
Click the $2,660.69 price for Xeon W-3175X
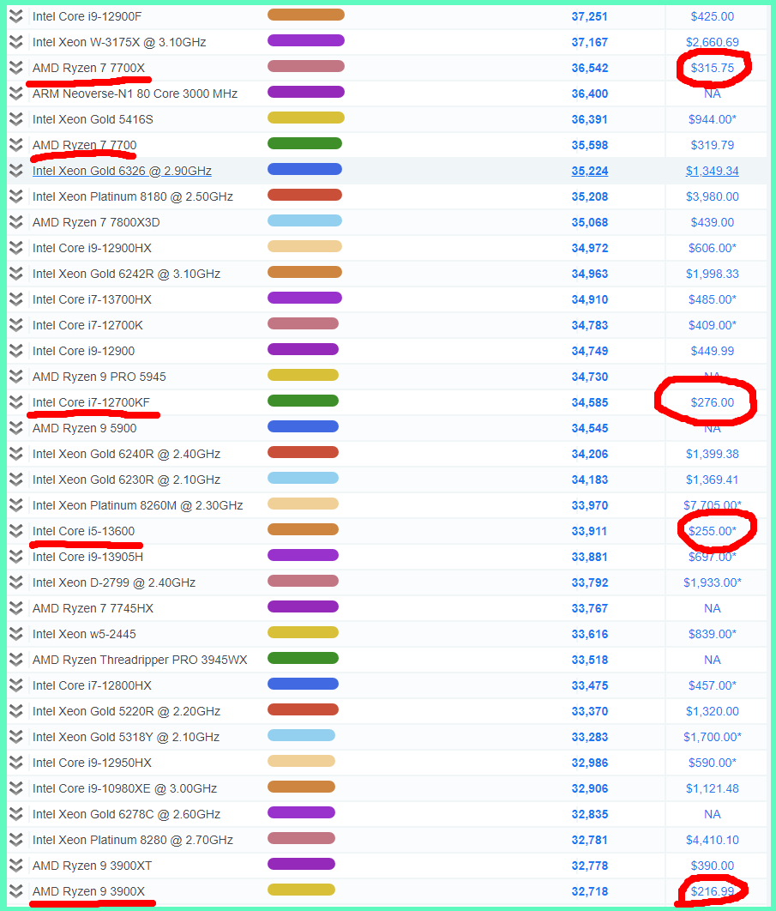coord(712,42)
